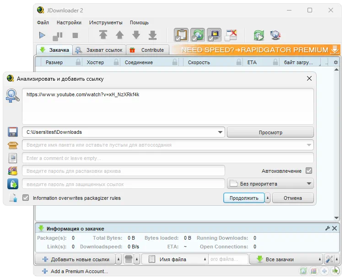Image resolution: width=345 pixels, height=280 pixels.
Task: Expand arrow next to Добавить новые ссылки
Action: click(119, 259)
